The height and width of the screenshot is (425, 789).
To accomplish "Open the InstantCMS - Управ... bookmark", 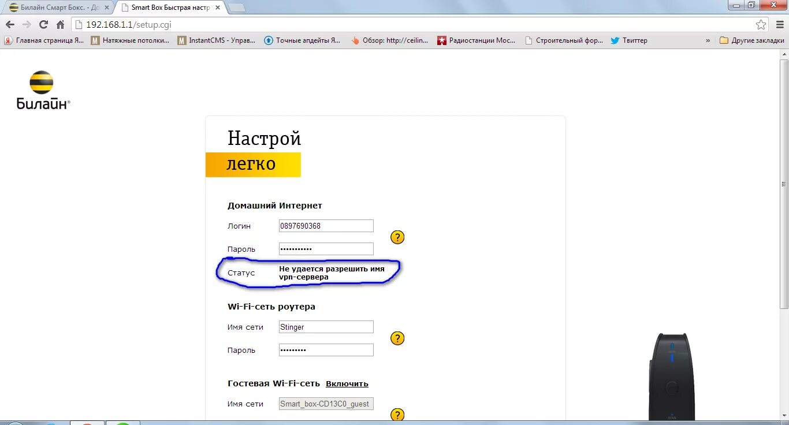I will [217, 40].
